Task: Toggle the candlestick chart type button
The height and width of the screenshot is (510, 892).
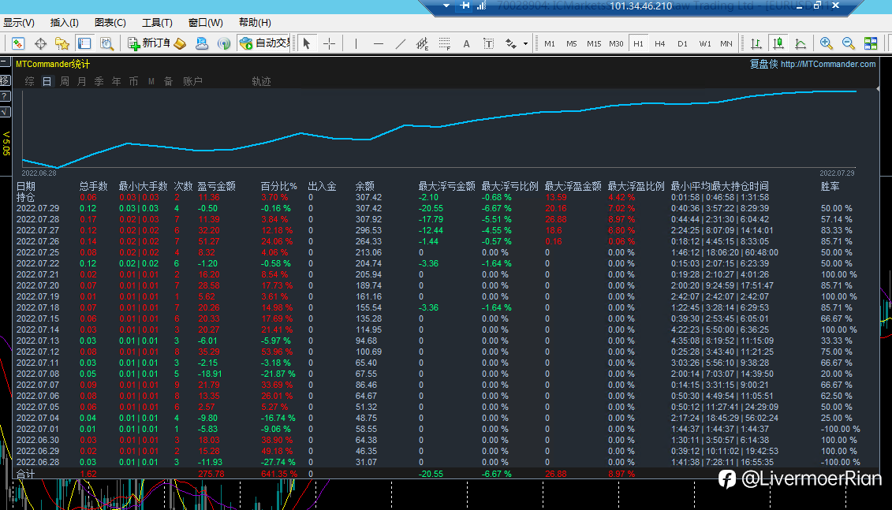Action: click(778, 44)
